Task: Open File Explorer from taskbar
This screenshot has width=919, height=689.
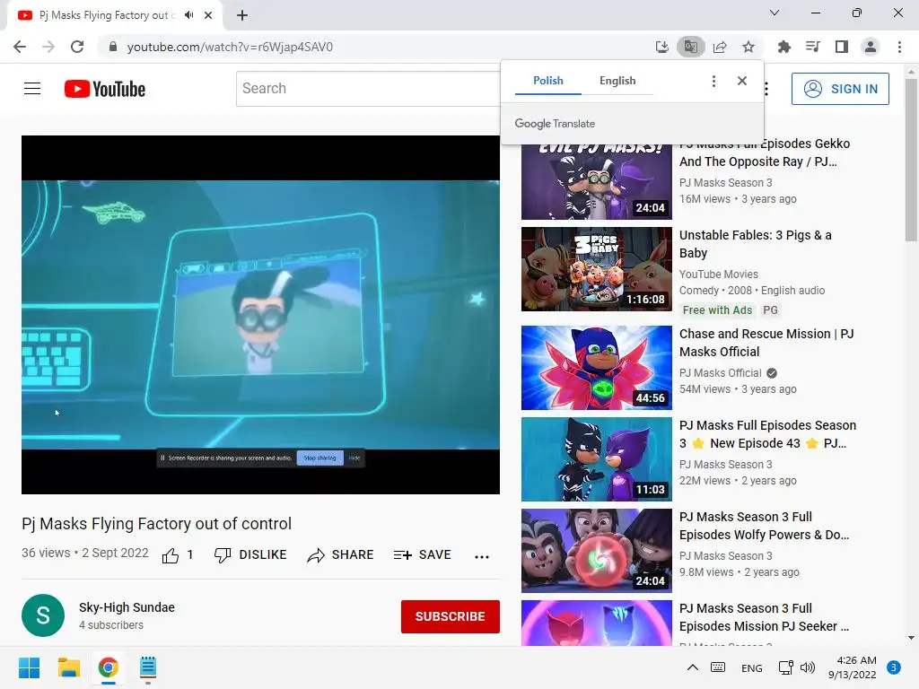Action: [68, 667]
